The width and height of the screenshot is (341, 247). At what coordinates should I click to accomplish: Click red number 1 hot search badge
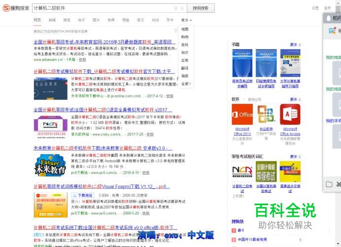coord(234,230)
